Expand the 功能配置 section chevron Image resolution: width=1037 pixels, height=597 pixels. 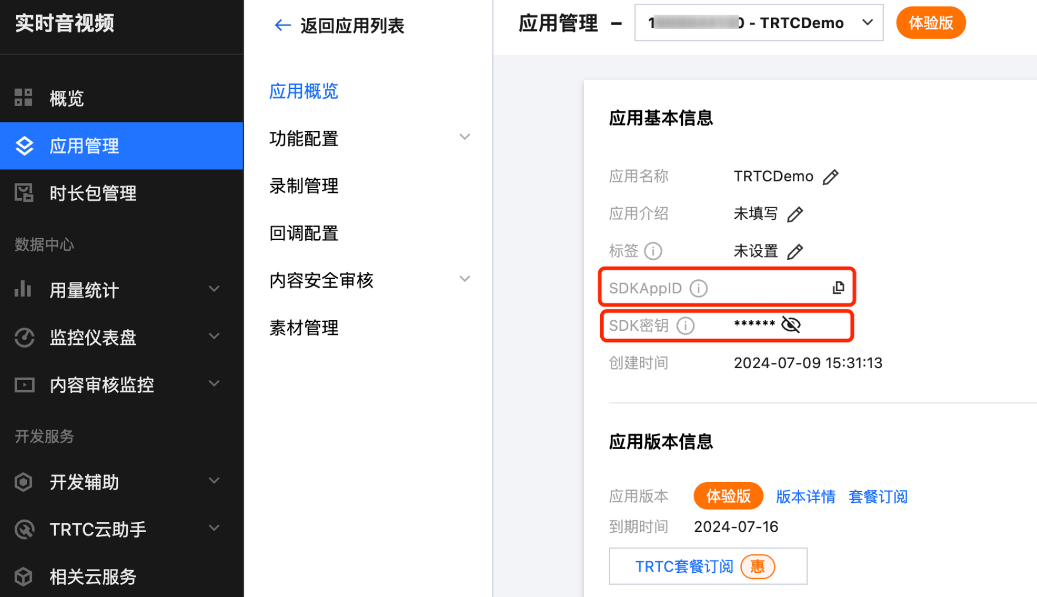point(464,137)
